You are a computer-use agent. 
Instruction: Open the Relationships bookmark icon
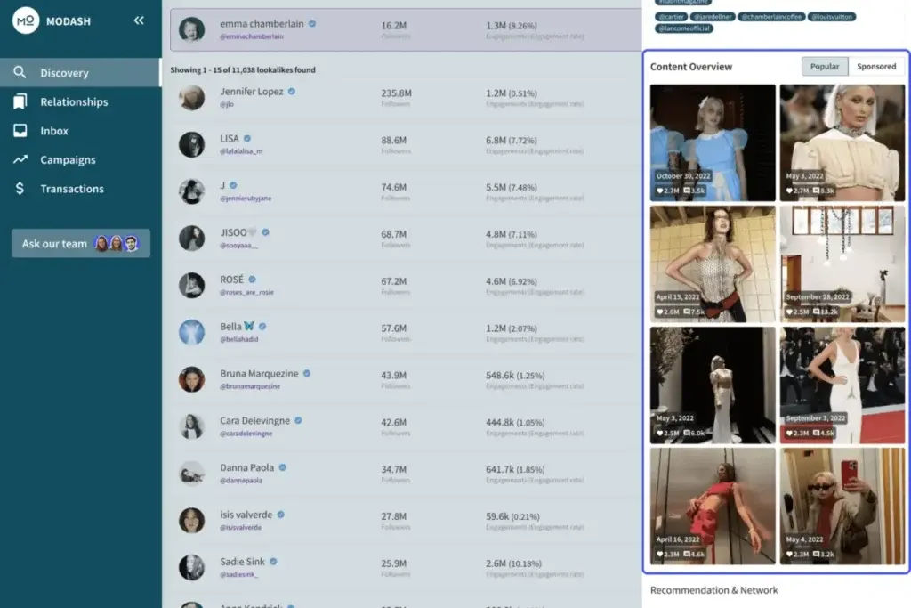[x=20, y=101]
